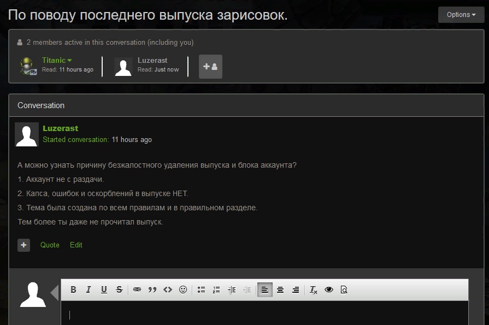Viewport: 489px width, 325px height.
Task: Insert a link using the chain icon
Action: pyautogui.click(x=137, y=289)
